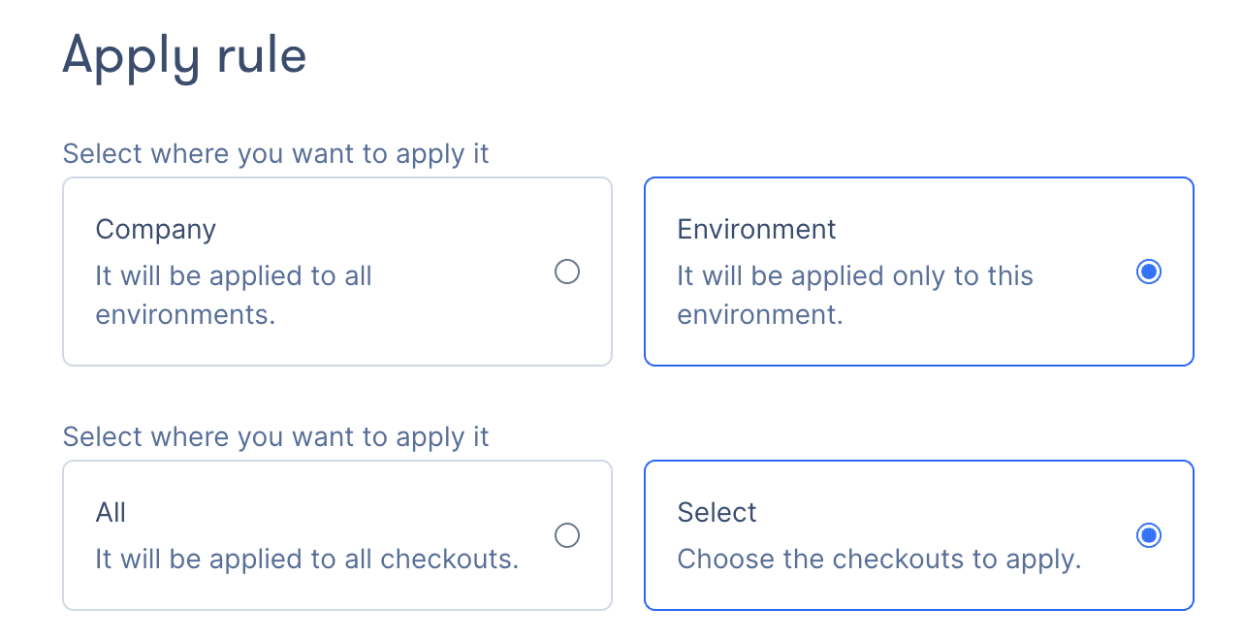Screen dimensions: 1243x640
Task: Click the Company option card
Action: (x=336, y=272)
